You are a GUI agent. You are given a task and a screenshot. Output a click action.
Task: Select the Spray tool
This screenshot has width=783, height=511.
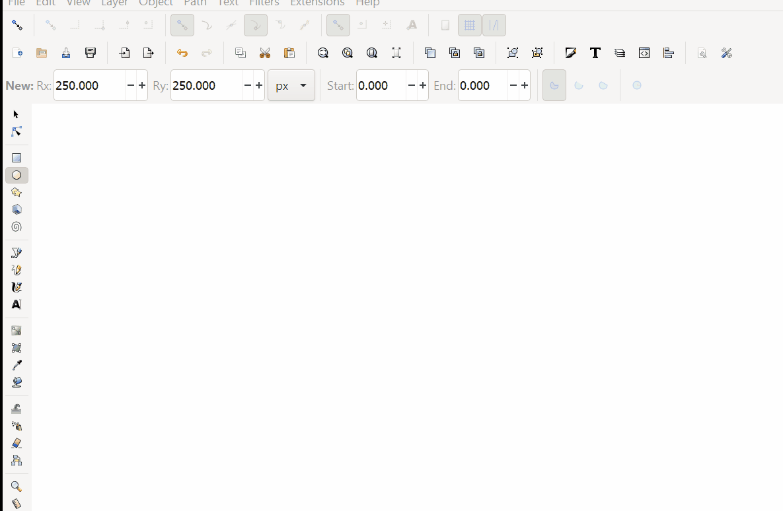pyautogui.click(x=17, y=426)
